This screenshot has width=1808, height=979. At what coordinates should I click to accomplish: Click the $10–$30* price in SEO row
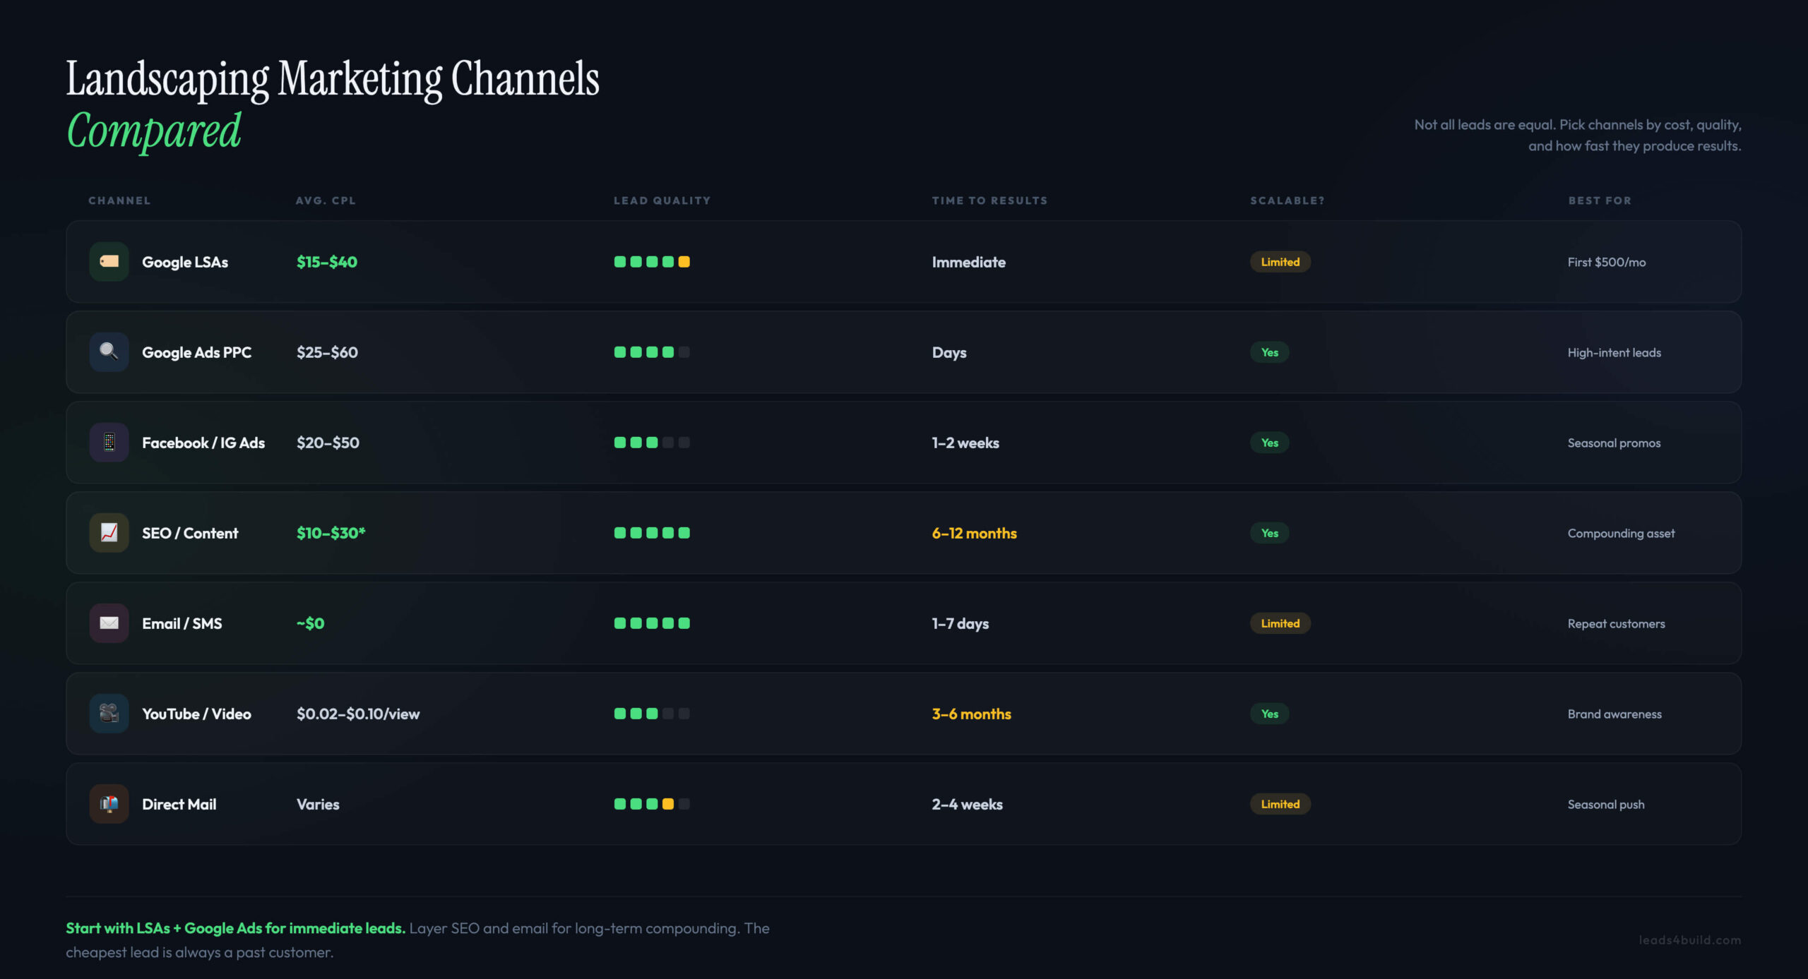tap(331, 533)
